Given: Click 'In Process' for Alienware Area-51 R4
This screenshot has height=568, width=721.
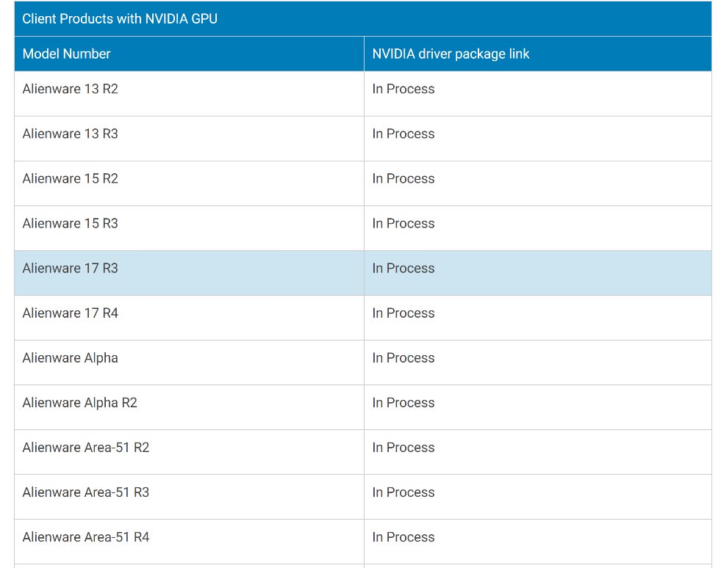Looking at the screenshot, I should pos(403,536).
